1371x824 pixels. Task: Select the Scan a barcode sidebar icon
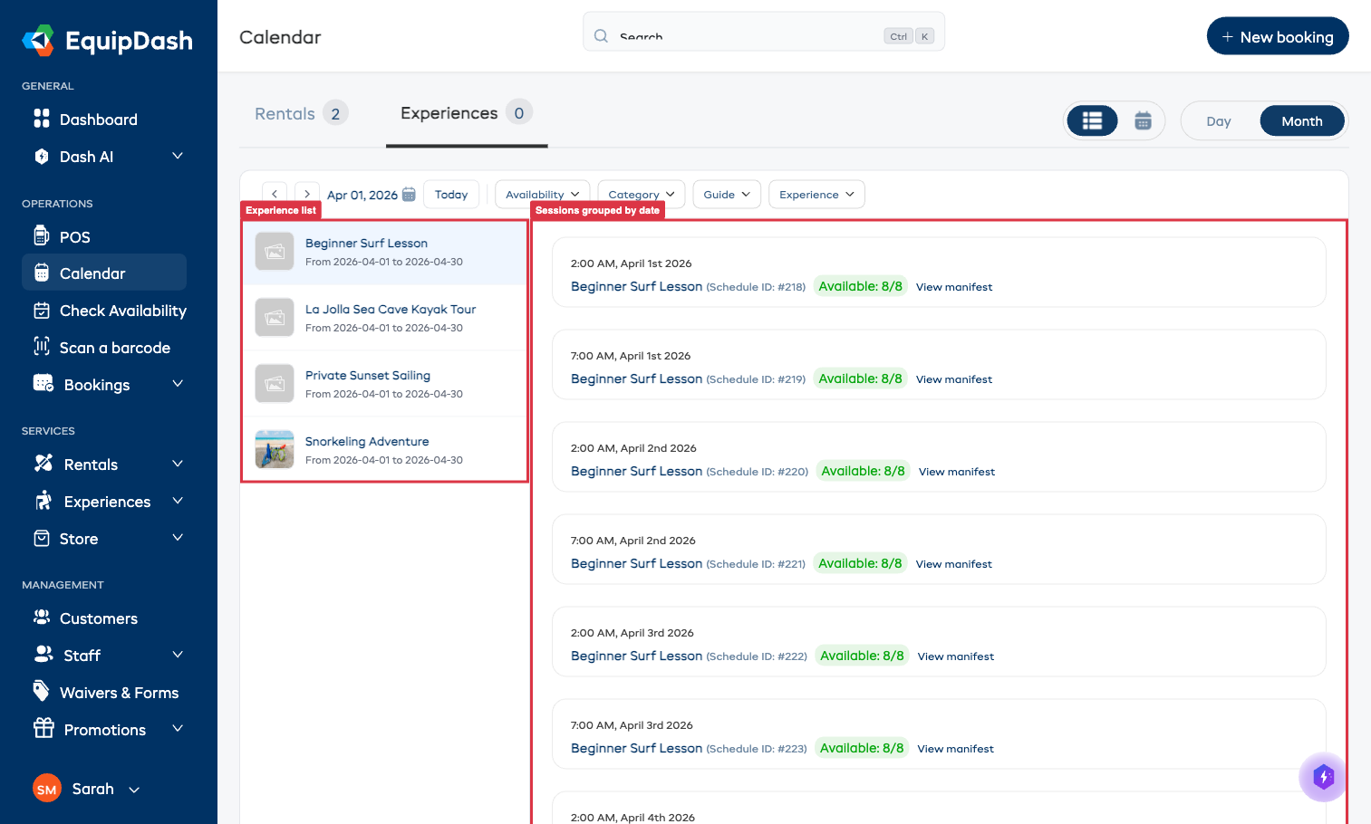43,347
